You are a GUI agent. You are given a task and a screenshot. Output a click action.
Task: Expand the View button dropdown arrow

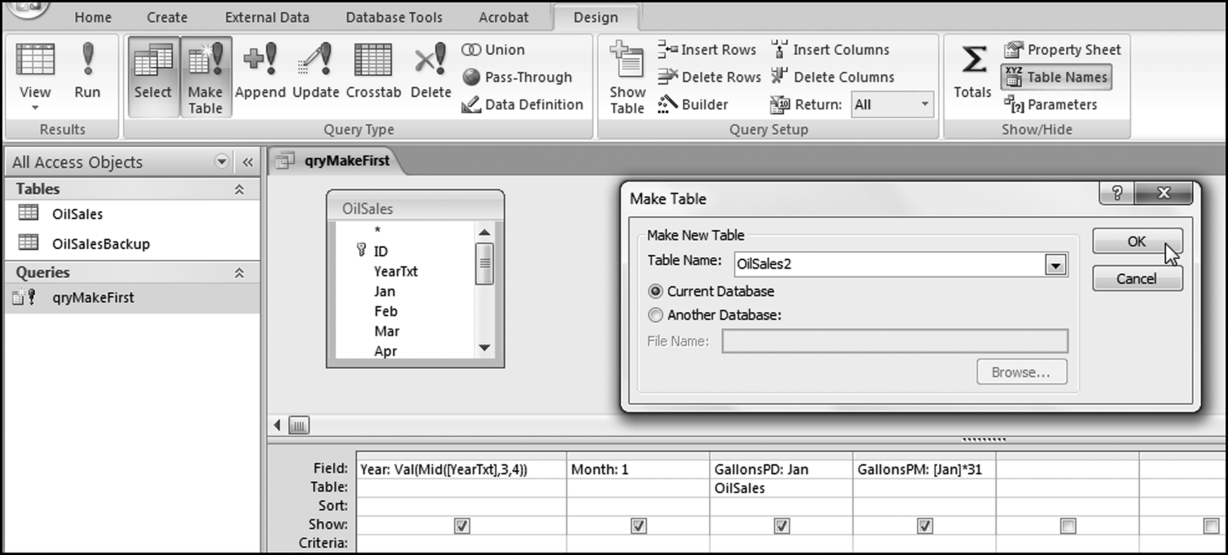coord(35,108)
